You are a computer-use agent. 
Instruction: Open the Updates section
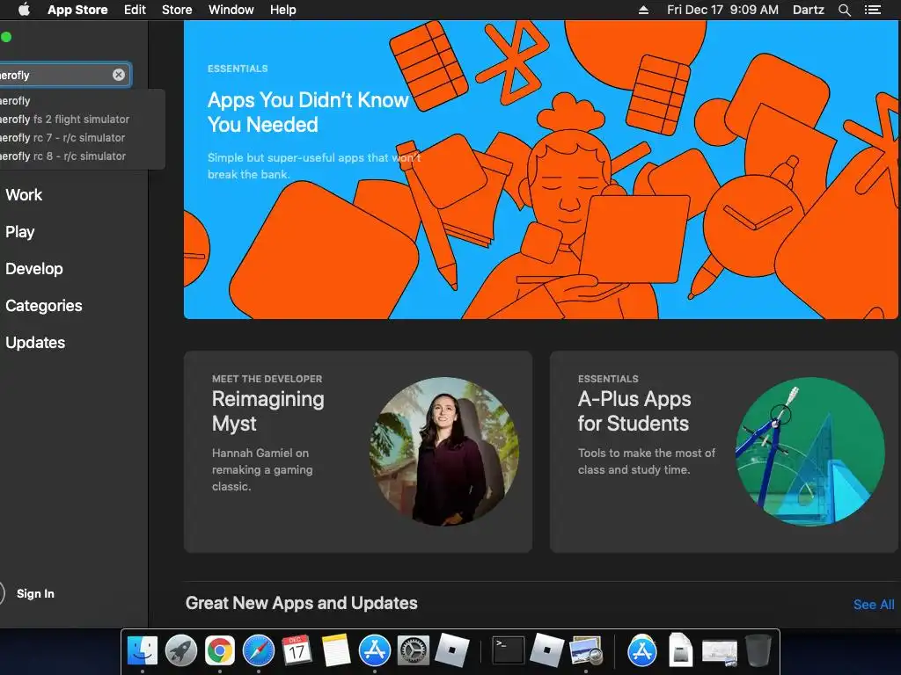(x=35, y=343)
